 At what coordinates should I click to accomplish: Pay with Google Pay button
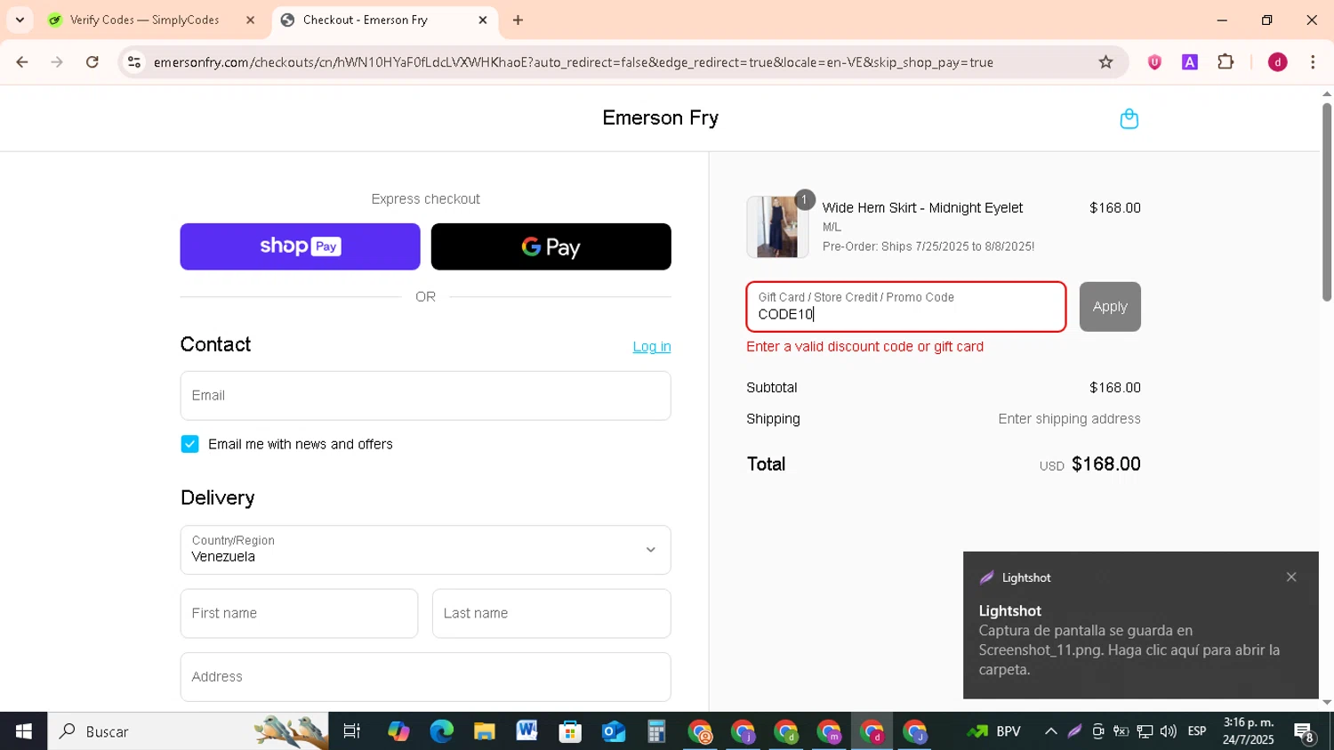pyautogui.click(x=550, y=246)
